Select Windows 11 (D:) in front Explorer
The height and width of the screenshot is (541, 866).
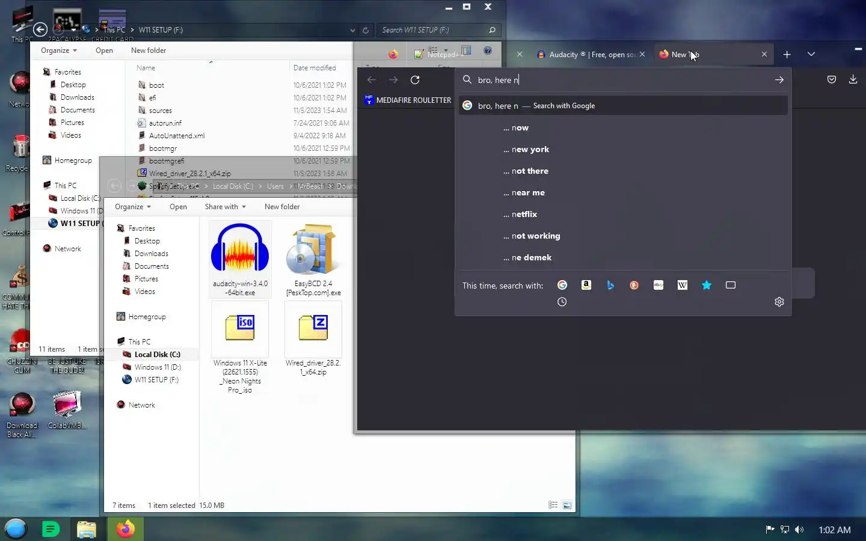[152, 367]
